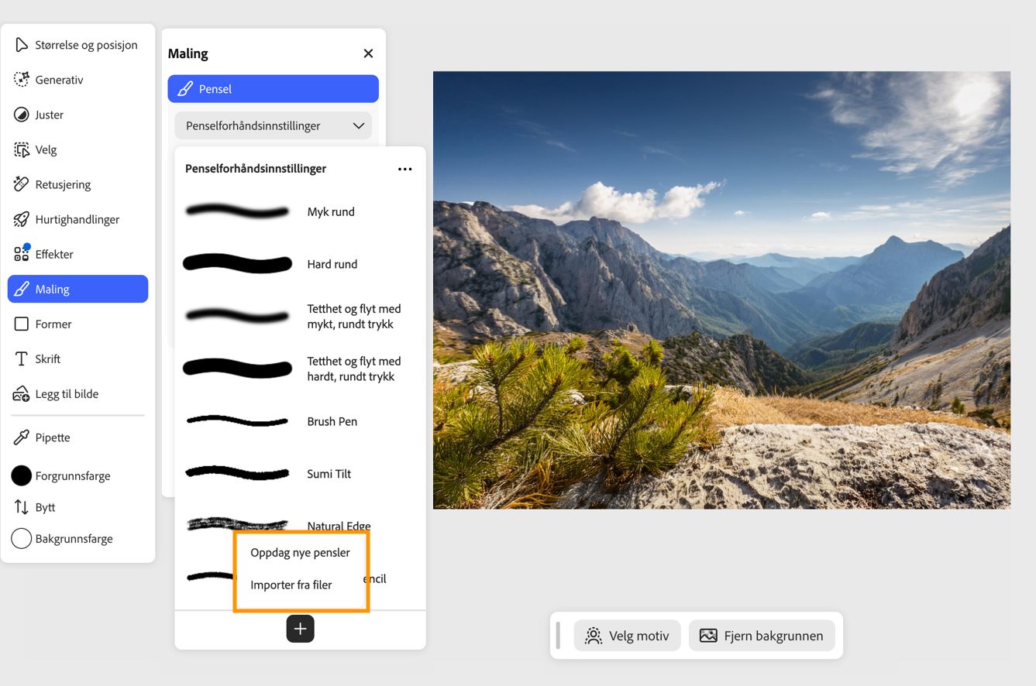Open Størrelse og posisjon
Image resolution: width=1036 pixels, height=686 pixels.
click(x=85, y=45)
